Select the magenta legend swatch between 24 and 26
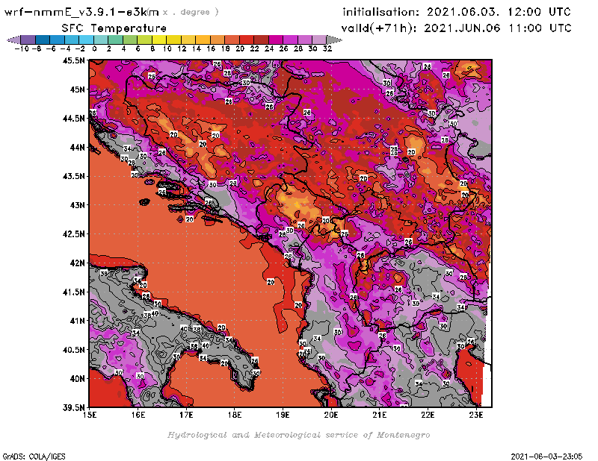The width and height of the screenshot is (598, 461). click(275, 40)
